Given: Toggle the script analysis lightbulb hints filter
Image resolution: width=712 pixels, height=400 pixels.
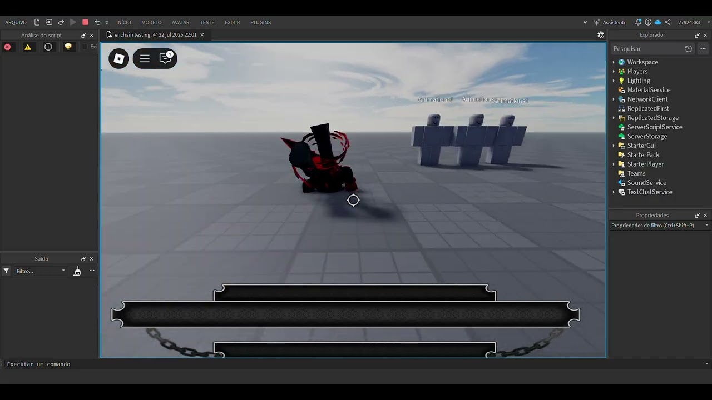Looking at the screenshot, I should (x=68, y=47).
